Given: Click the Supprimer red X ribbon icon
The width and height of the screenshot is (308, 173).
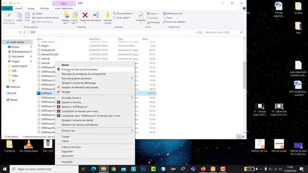Looking at the screenshot, I should (85, 15).
